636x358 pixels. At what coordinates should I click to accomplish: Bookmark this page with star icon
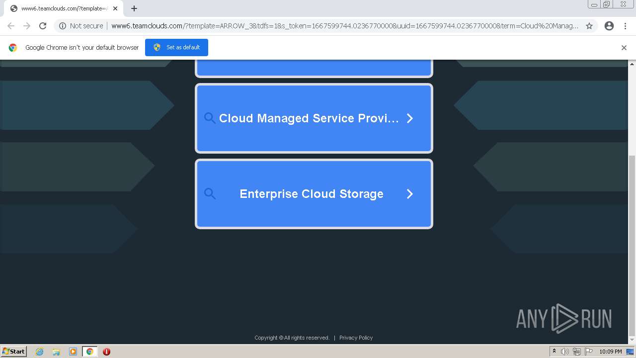click(589, 26)
